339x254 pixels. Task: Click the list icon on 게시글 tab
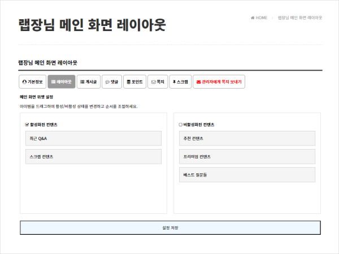pyautogui.click(x=82, y=82)
